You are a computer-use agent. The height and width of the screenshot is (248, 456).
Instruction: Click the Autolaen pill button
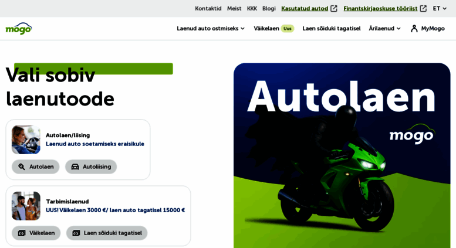(35, 167)
